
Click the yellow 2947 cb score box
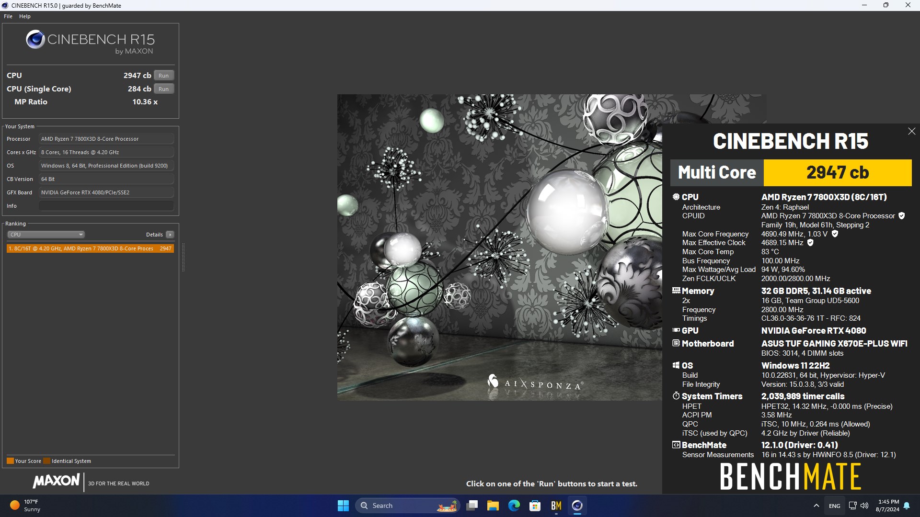point(837,172)
